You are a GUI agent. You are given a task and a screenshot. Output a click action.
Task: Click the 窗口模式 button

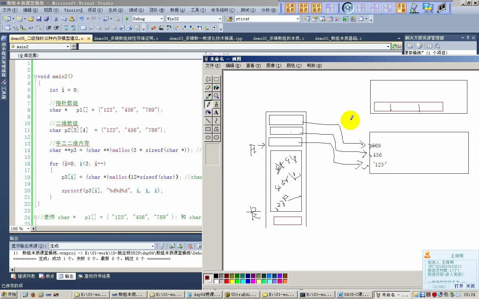click(x=361, y=8)
